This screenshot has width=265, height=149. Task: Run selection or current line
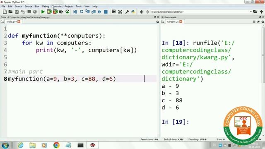(61, 12)
